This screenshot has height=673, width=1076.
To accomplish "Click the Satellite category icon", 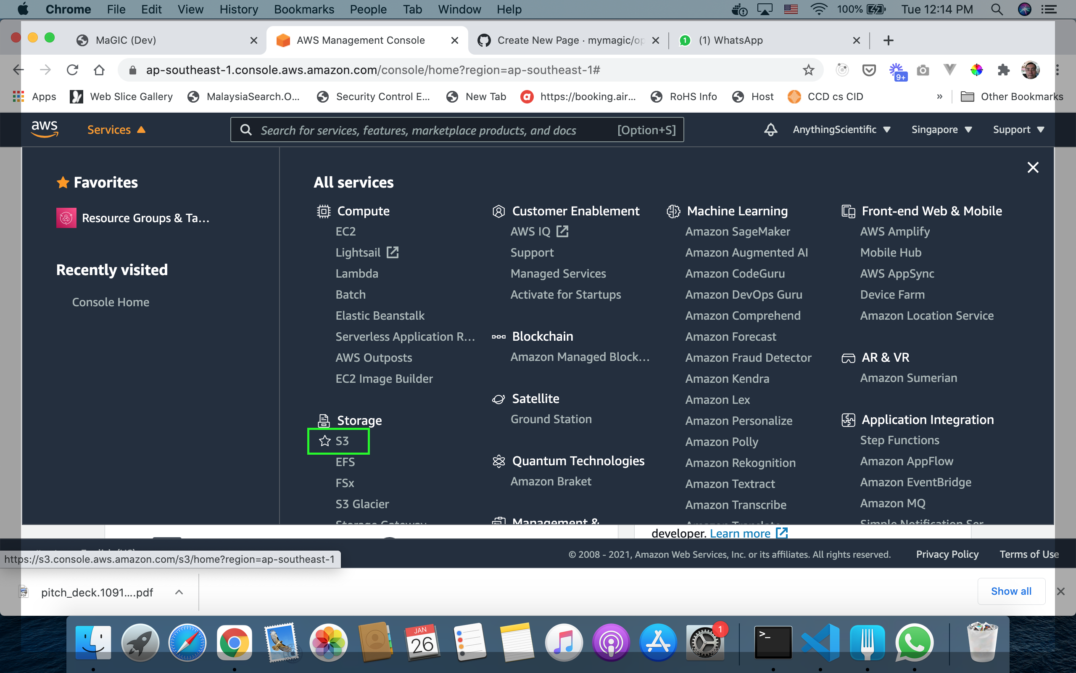I will click(498, 399).
